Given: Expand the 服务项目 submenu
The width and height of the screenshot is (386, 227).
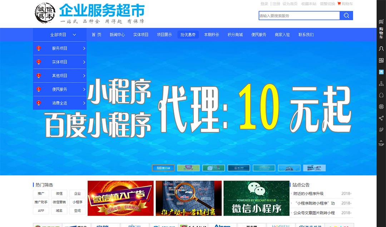Looking at the screenshot, I should coord(60,48).
